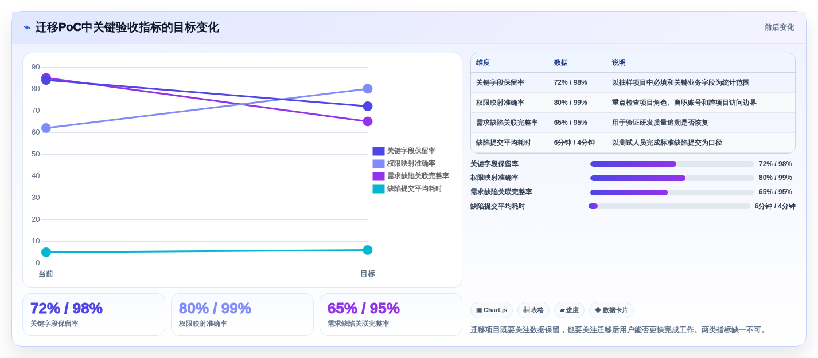Click description 以测试人员完成标准缺陷提交为口径
The image size is (818, 358).
tap(667, 143)
